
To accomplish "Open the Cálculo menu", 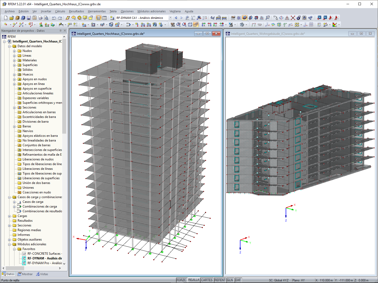I will point(60,11).
